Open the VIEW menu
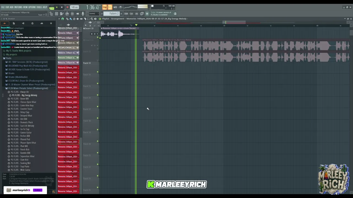Viewport: 353px width, 198px height. (25, 7)
